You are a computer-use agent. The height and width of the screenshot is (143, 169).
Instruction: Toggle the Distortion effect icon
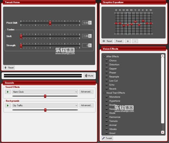[107, 65]
